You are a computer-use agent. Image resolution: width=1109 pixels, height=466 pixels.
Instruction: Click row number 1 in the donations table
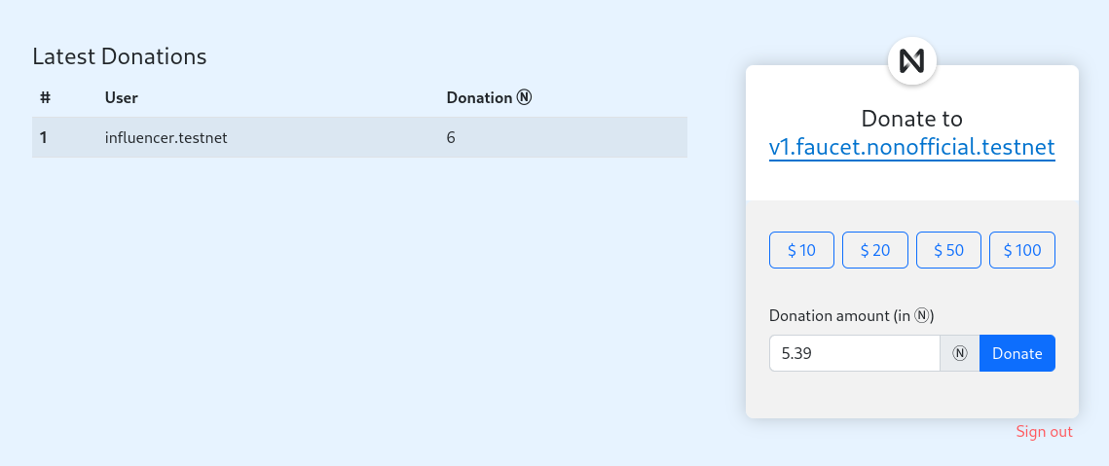44,138
